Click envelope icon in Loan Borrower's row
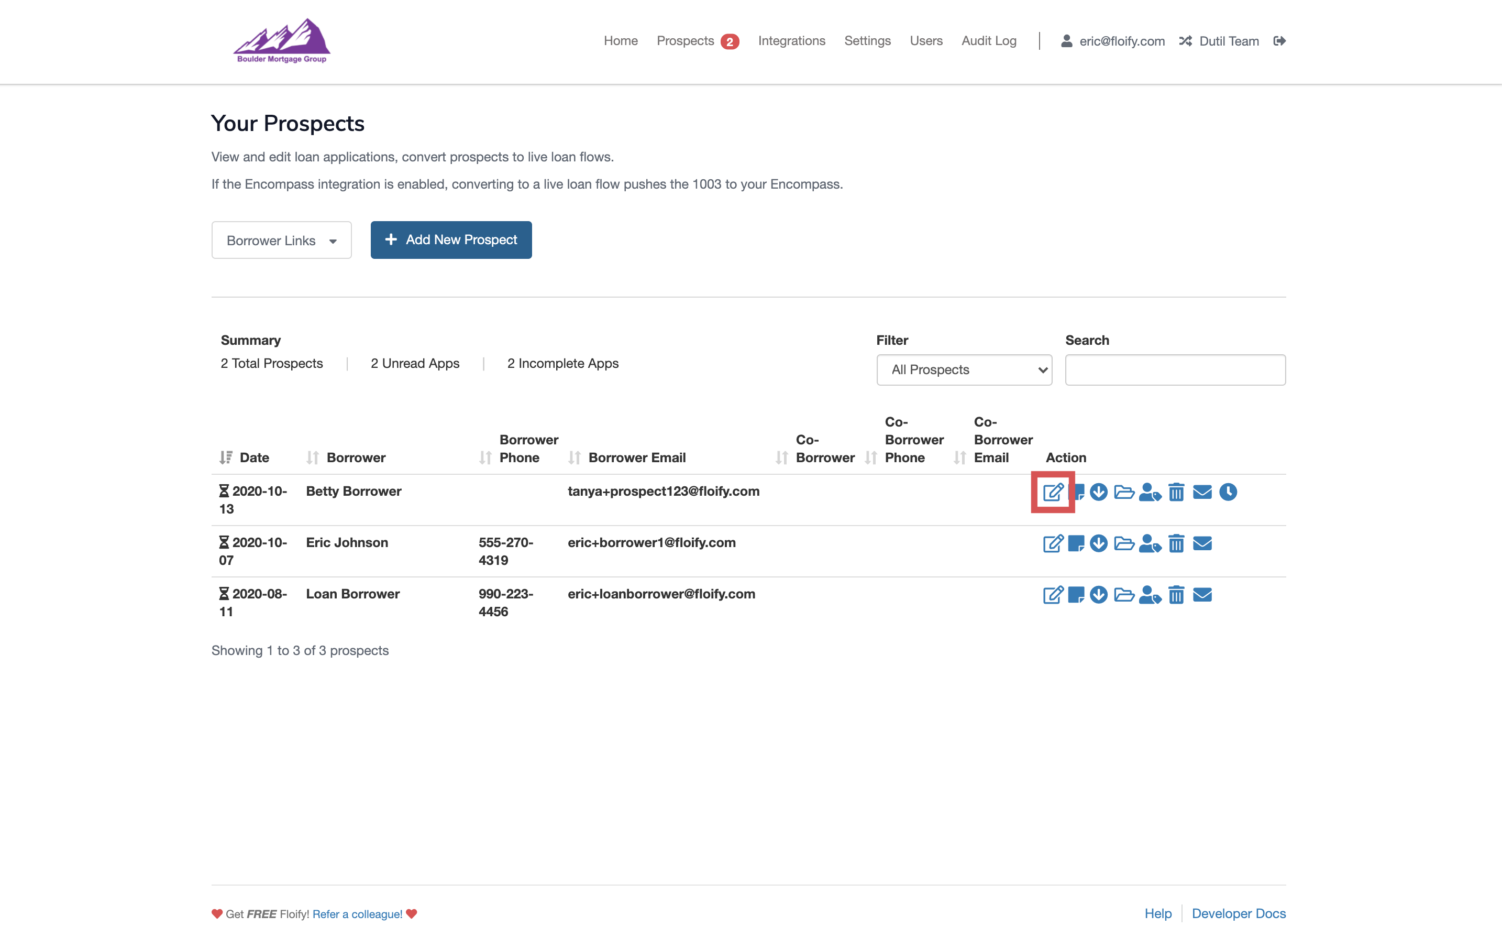This screenshot has width=1502, height=938. click(x=1202, y=596)
